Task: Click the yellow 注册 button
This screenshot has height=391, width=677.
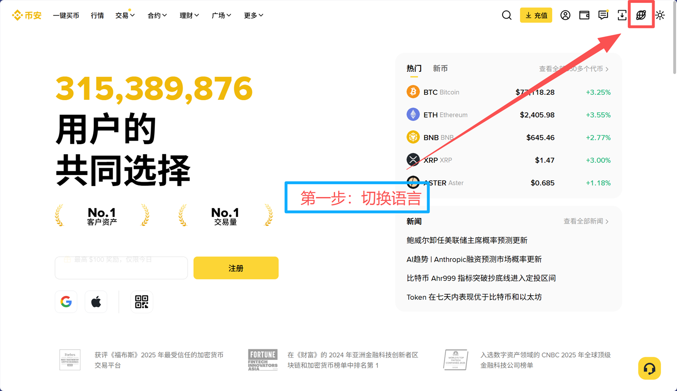Action: 236,268
